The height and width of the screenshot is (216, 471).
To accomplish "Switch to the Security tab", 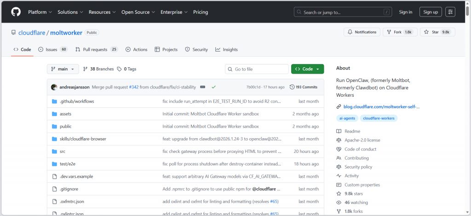I will point(196,50).
